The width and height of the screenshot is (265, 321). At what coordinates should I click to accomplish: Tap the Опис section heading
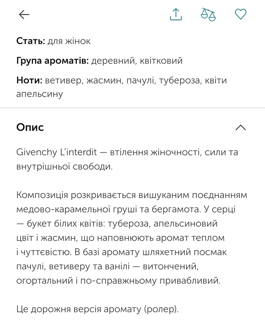(30, 127)
